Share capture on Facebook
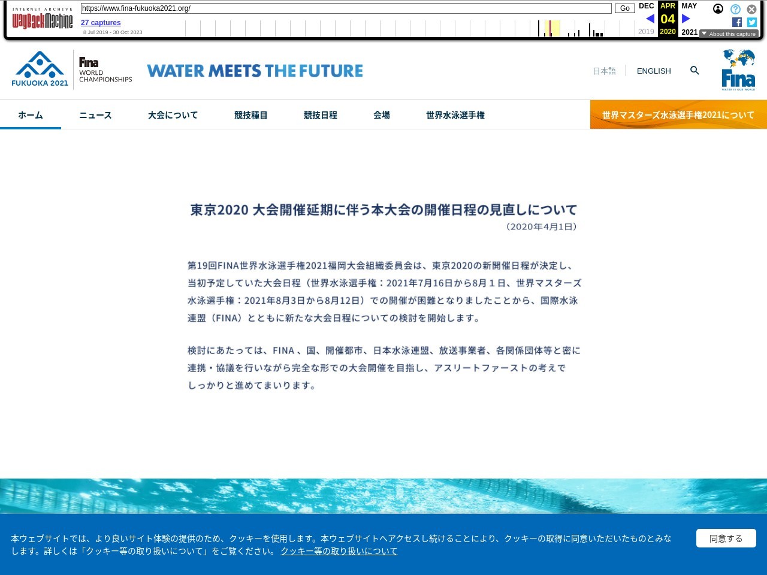The height and width of the screenshot is (575, 767). tap(737, 22)
